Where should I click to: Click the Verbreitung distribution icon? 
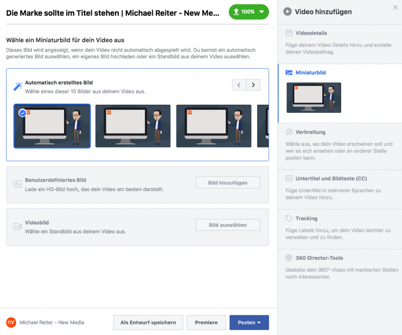pos(289,132)
